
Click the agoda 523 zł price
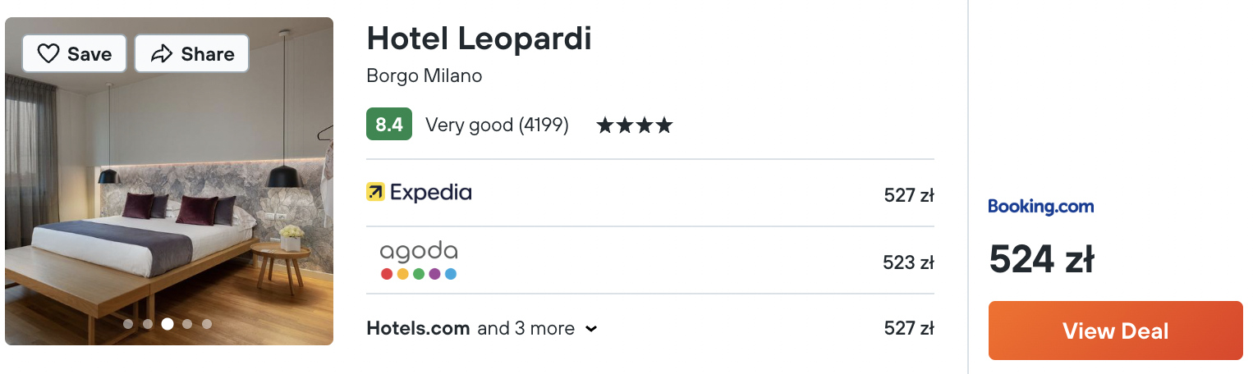click(908, 262)
